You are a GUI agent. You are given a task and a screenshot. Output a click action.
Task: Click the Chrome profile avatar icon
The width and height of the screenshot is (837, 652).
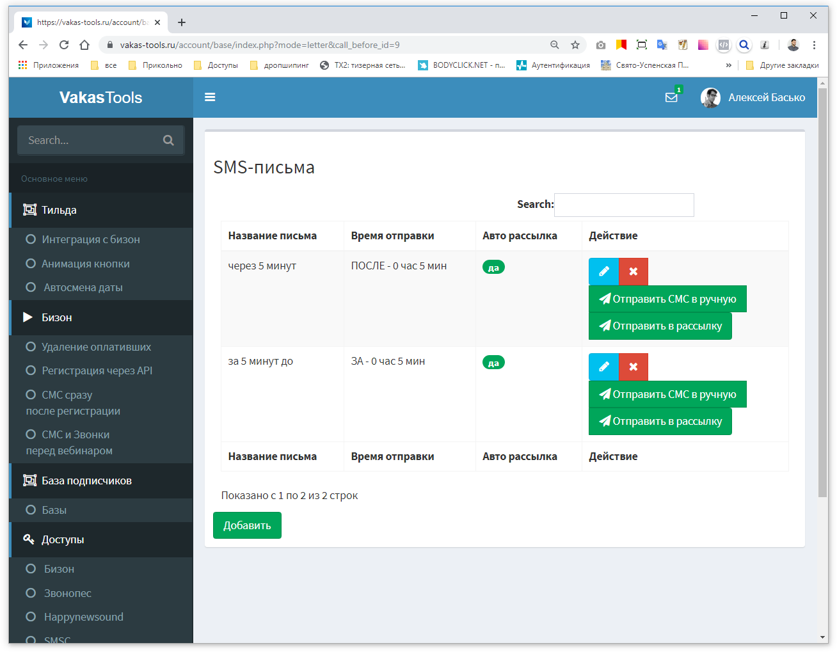pyautogui.click(x=793, y=45)
